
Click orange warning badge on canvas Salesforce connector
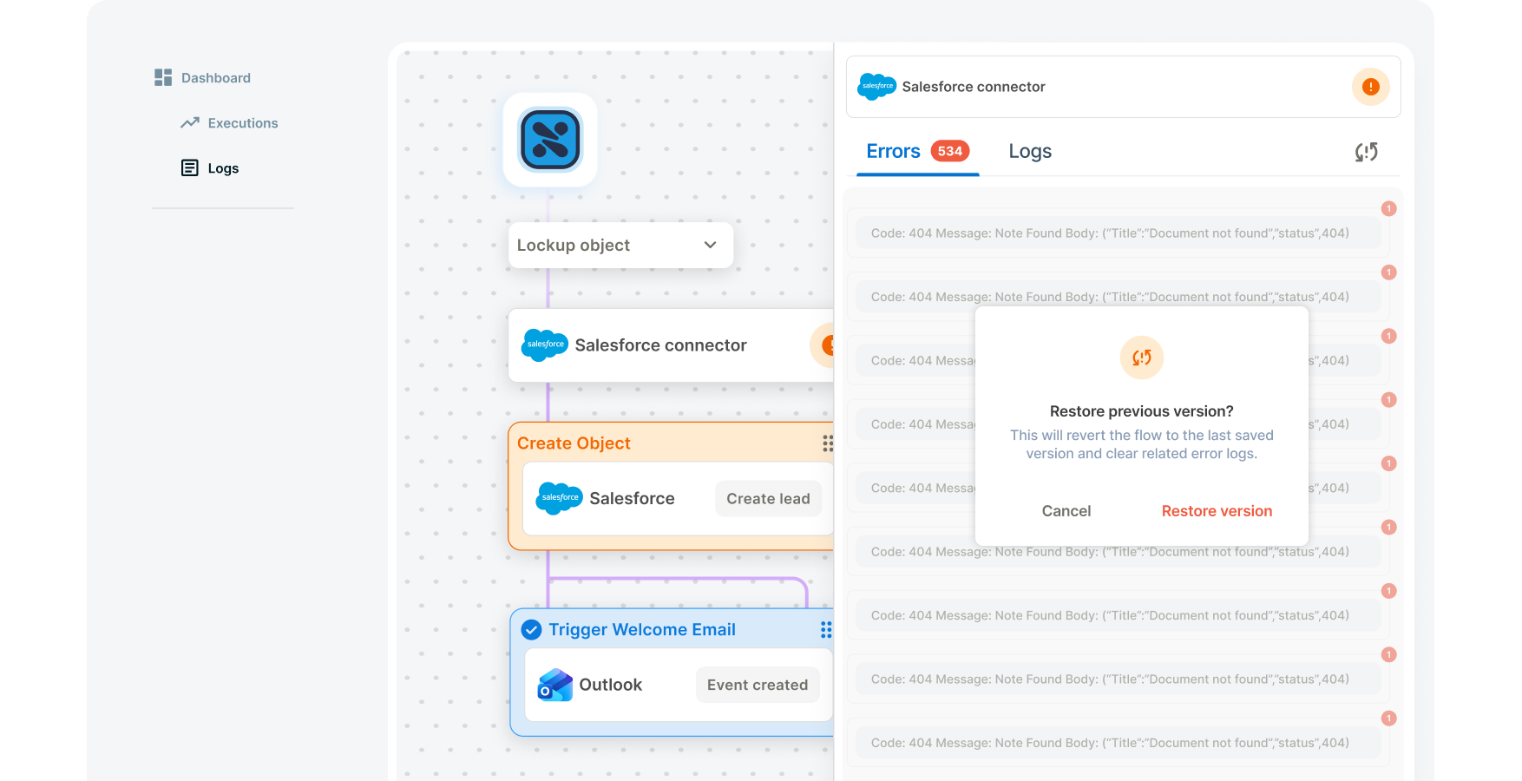(823, 345)
